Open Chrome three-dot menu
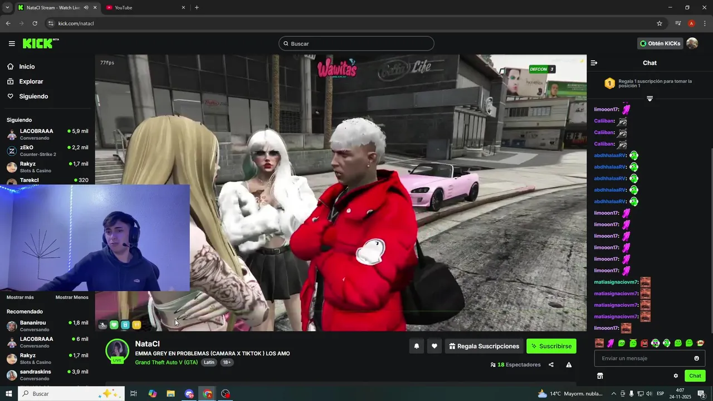The width and height of the screenshot is (713, 401). (x=705, y=23)
